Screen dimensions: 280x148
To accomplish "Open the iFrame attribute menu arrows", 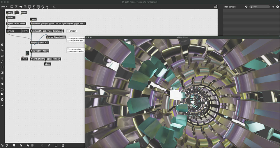I will [7, 31].
